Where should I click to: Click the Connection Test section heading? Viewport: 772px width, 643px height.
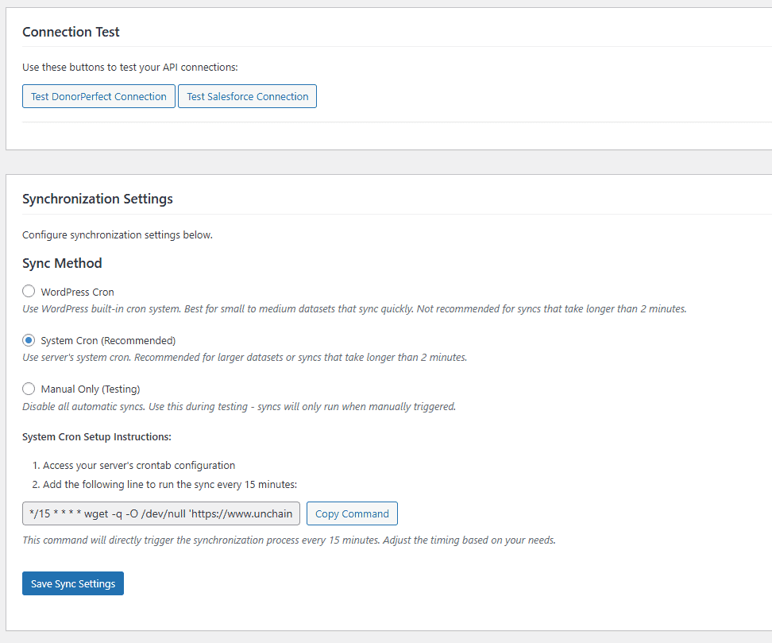[71, 32]
